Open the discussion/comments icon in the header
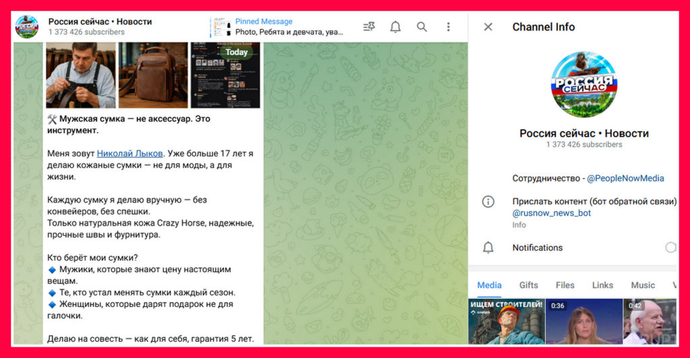690x358 pixels. tap(369, 27)
